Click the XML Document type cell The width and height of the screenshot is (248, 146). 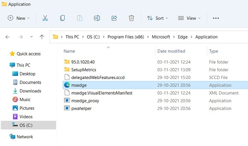224,93
